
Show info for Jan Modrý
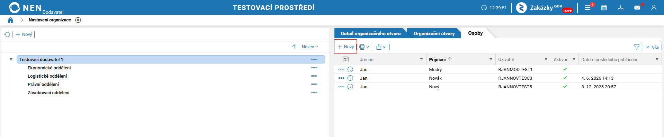(350, 69)
